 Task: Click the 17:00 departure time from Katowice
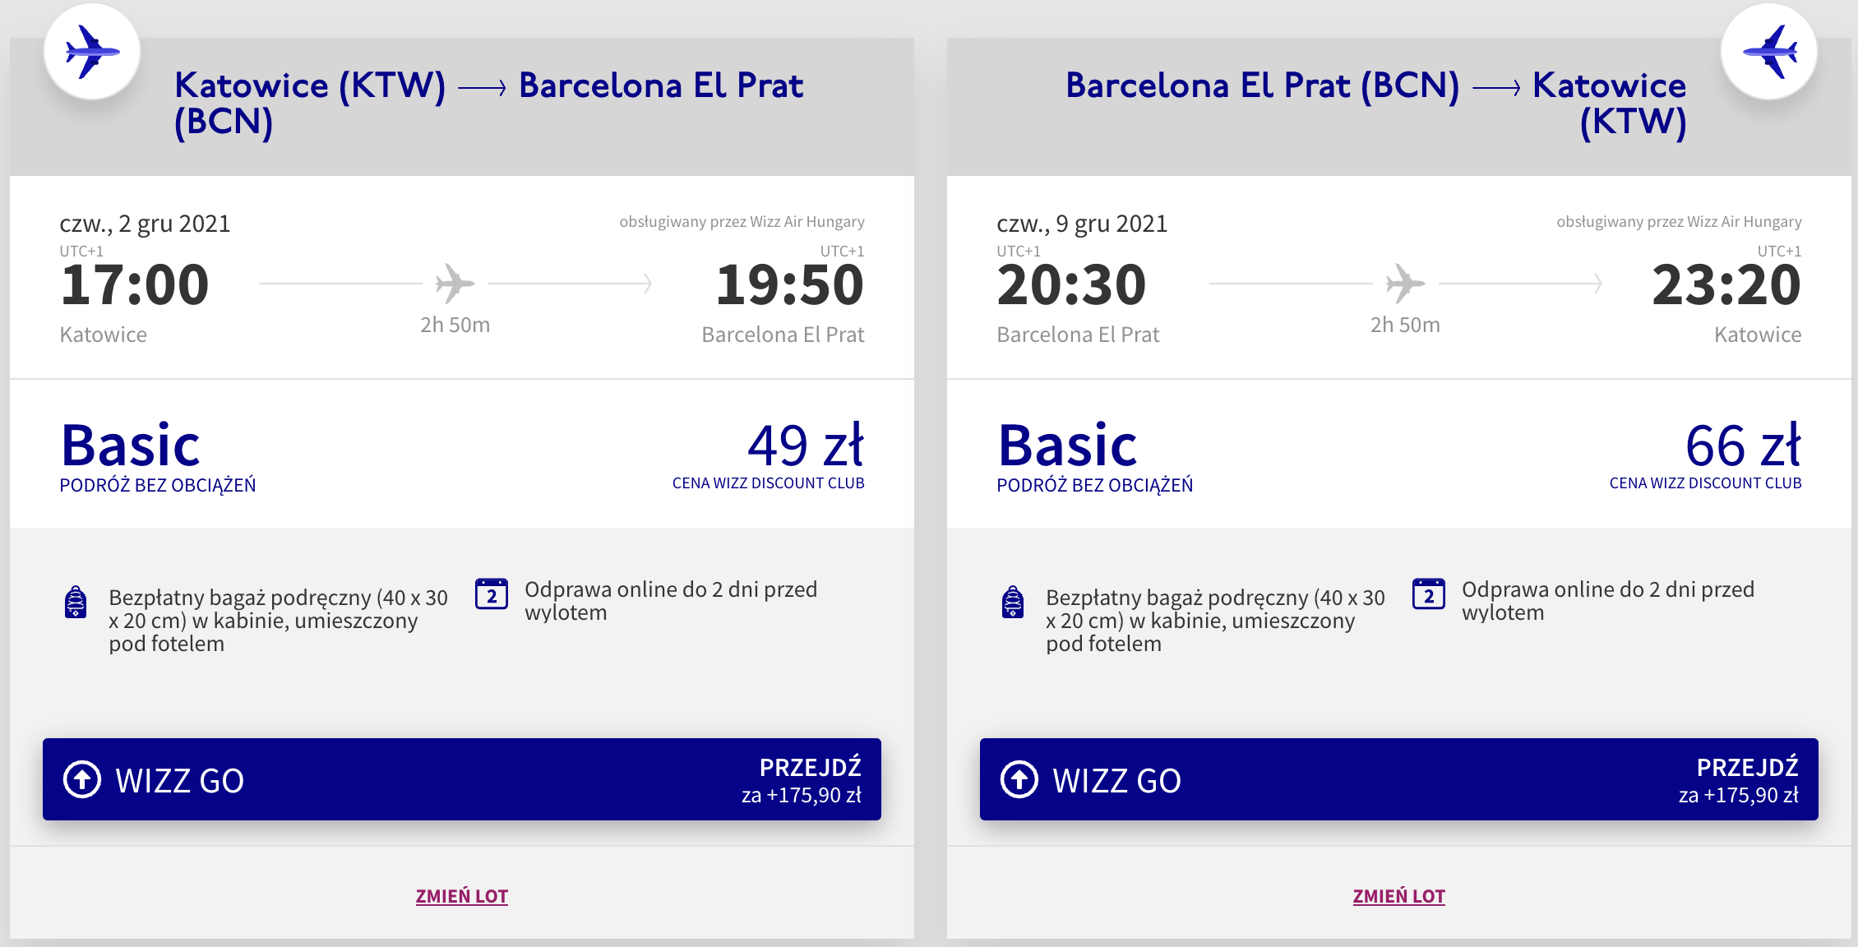tap(135, 285)
